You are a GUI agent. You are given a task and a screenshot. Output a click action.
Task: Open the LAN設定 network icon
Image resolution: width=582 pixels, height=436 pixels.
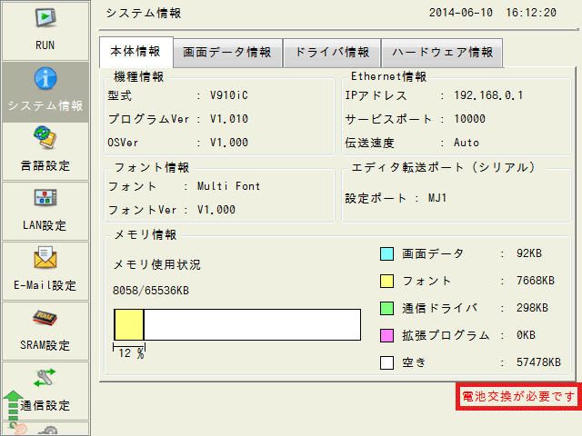45,199
